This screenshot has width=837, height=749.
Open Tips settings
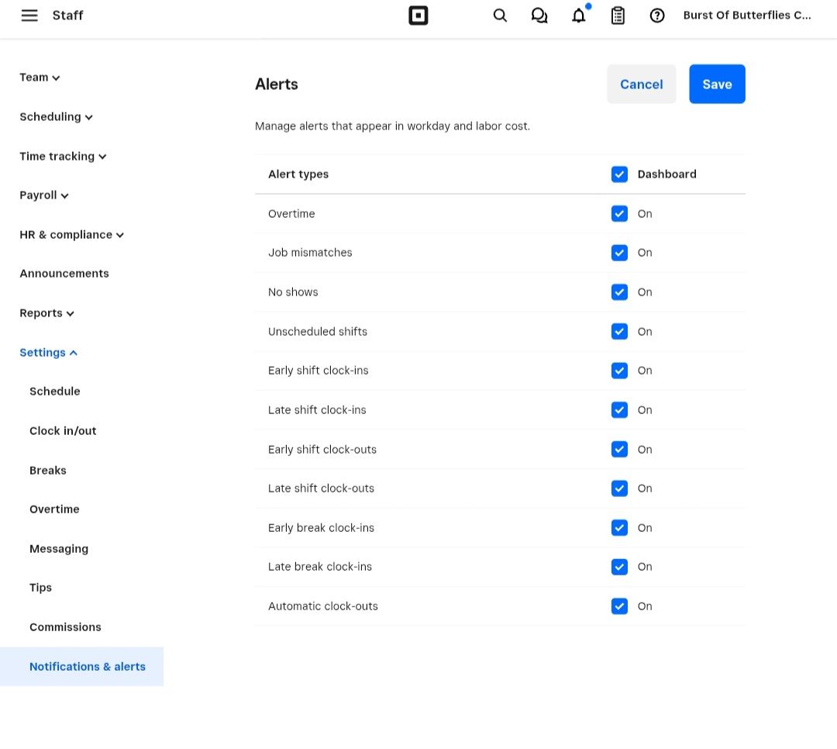(40, 588)
